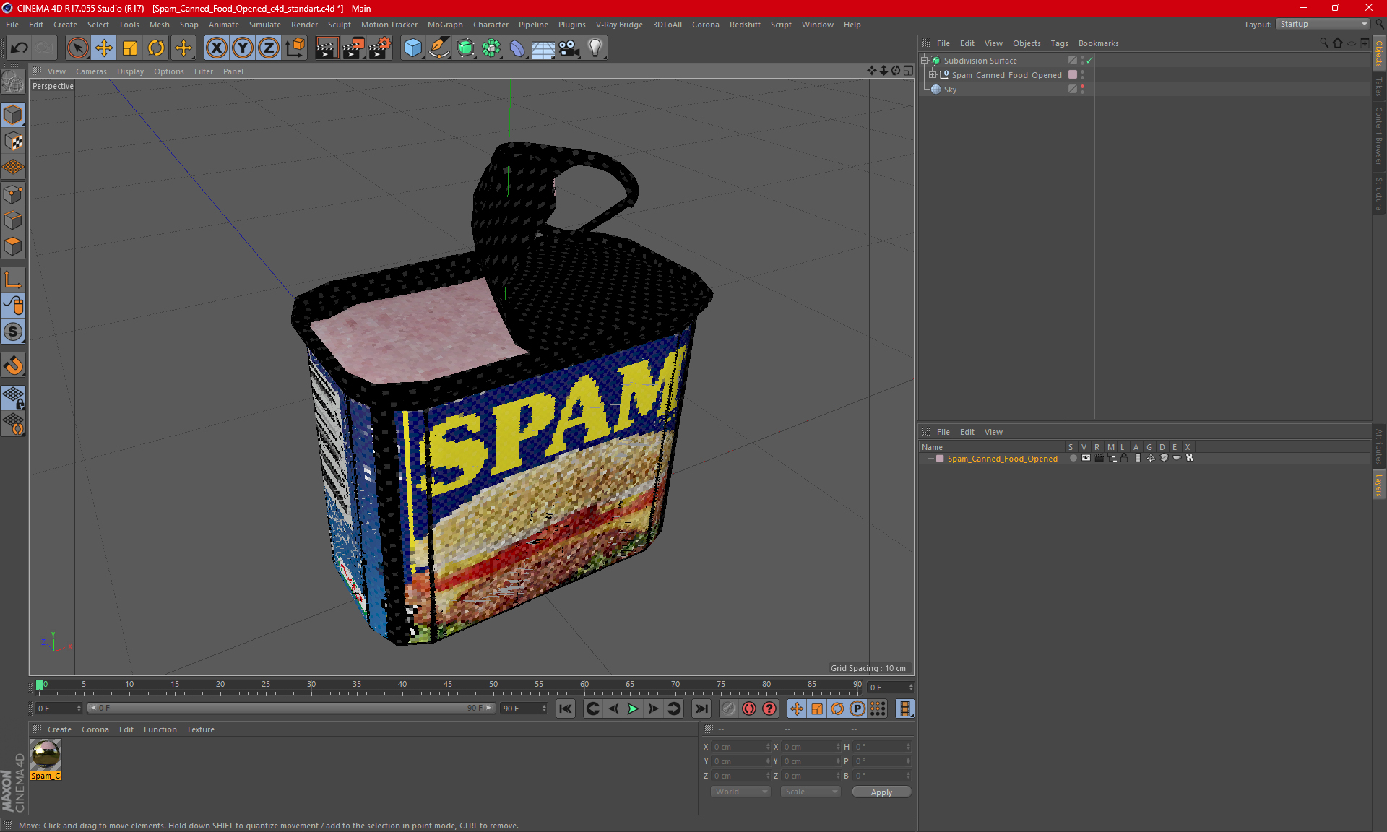Click the Apply button

[x=881, y=792]
